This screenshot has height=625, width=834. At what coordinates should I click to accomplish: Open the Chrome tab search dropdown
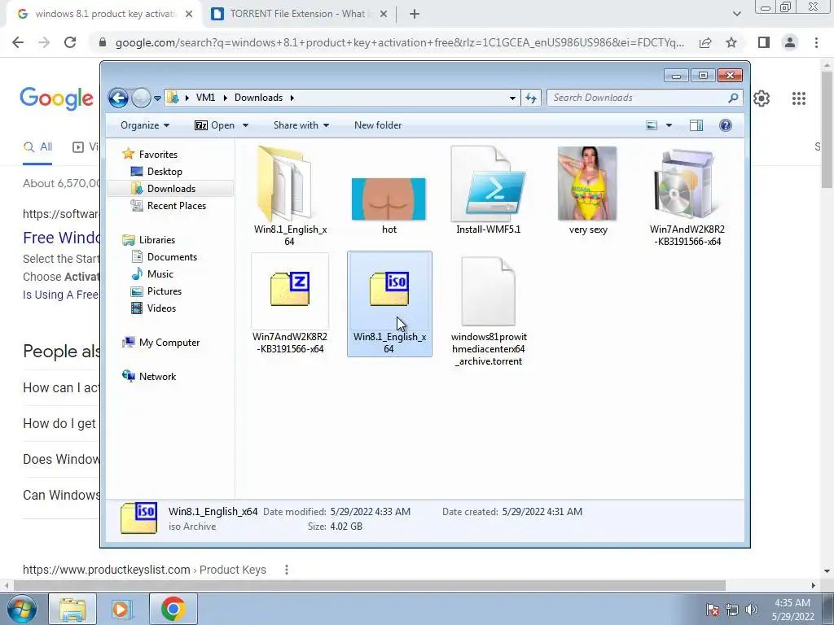click(736, 15)
